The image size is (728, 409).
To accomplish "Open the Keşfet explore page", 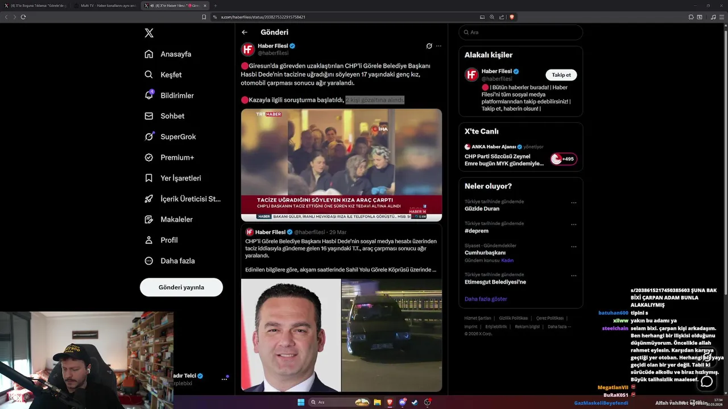I will [x=163, y=74].
